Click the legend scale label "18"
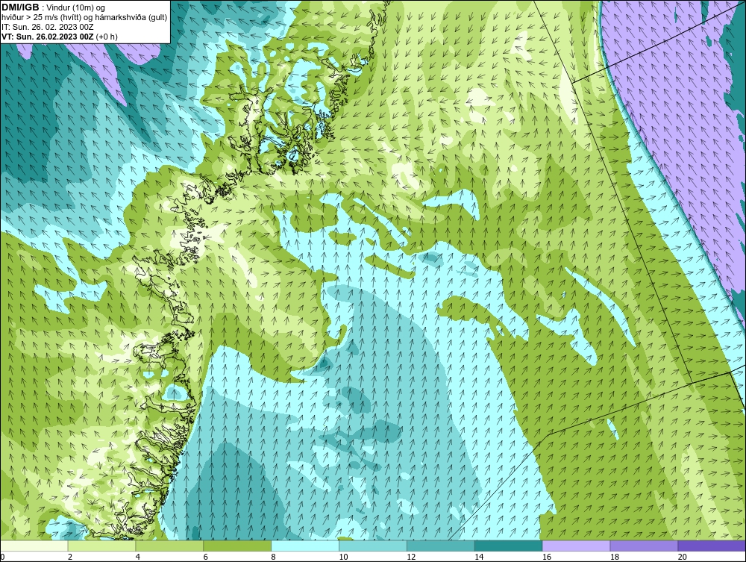746x562 pixels. 614,557
